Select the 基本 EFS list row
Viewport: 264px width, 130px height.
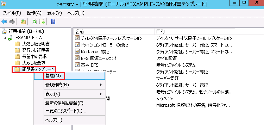(89, 65)
